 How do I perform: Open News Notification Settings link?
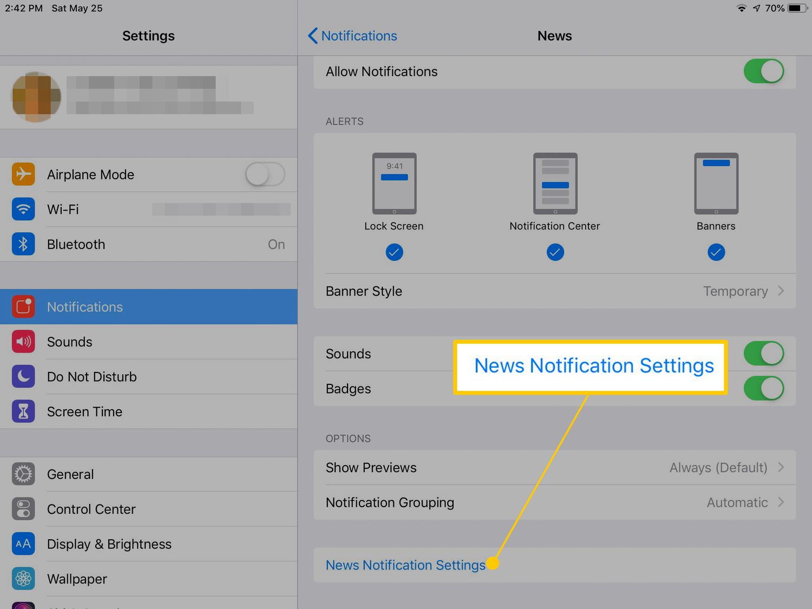coord(405,565)
